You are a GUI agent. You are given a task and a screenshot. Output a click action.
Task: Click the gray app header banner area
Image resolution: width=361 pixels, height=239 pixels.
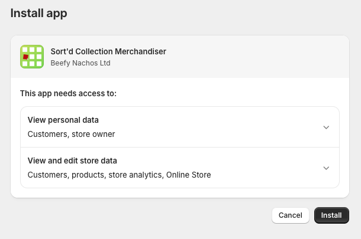[x=237, y=57]
